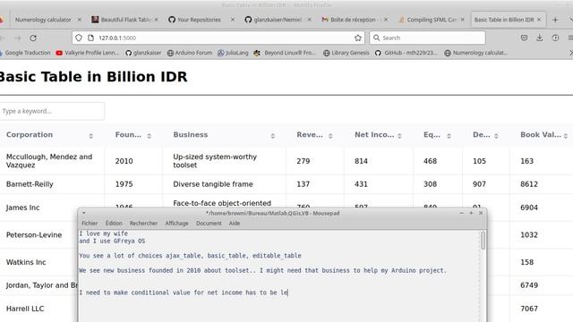Open the Valkyrie Profile YouTube bookmark
Screen dimensions: 573x322
[88, 53]
